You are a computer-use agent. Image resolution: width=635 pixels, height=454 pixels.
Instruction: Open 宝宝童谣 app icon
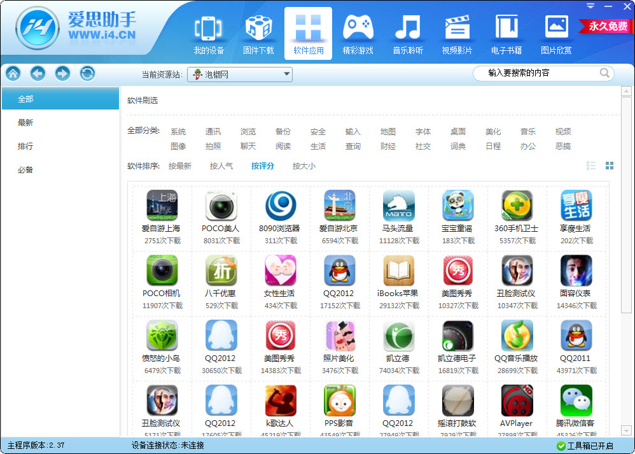[458, 206]
